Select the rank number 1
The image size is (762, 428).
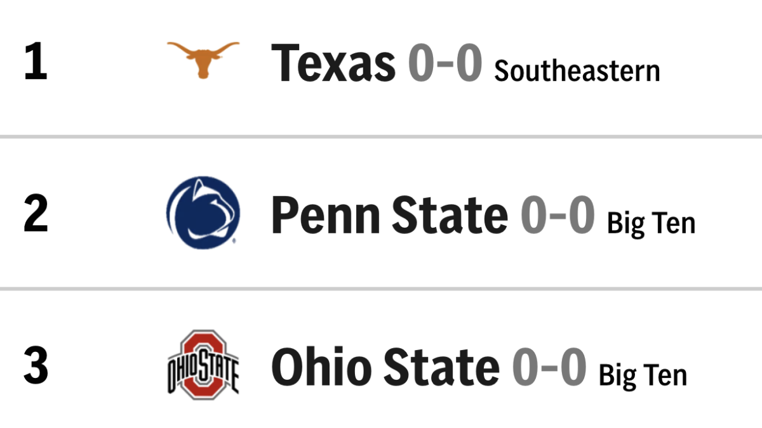[x=36, y=62]
